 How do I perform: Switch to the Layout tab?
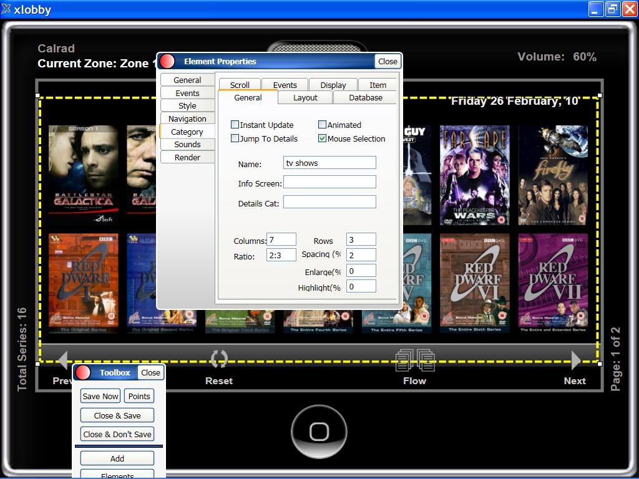(305, 97)
